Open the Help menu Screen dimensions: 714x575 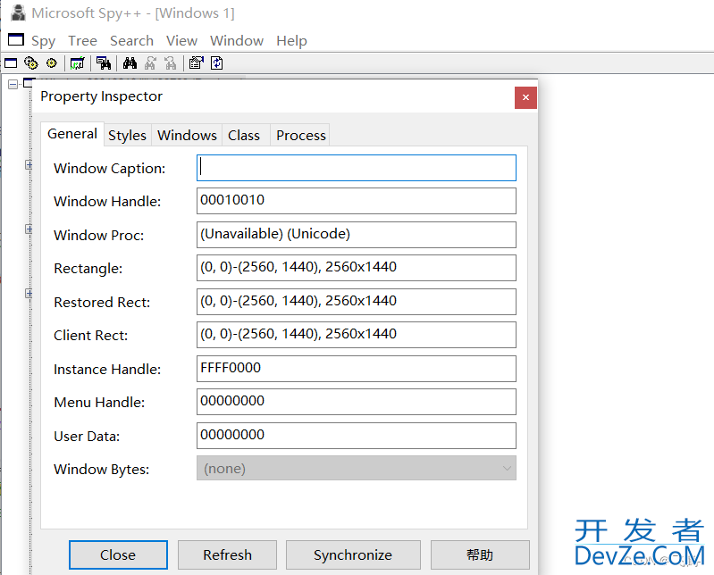coord(291,41)
